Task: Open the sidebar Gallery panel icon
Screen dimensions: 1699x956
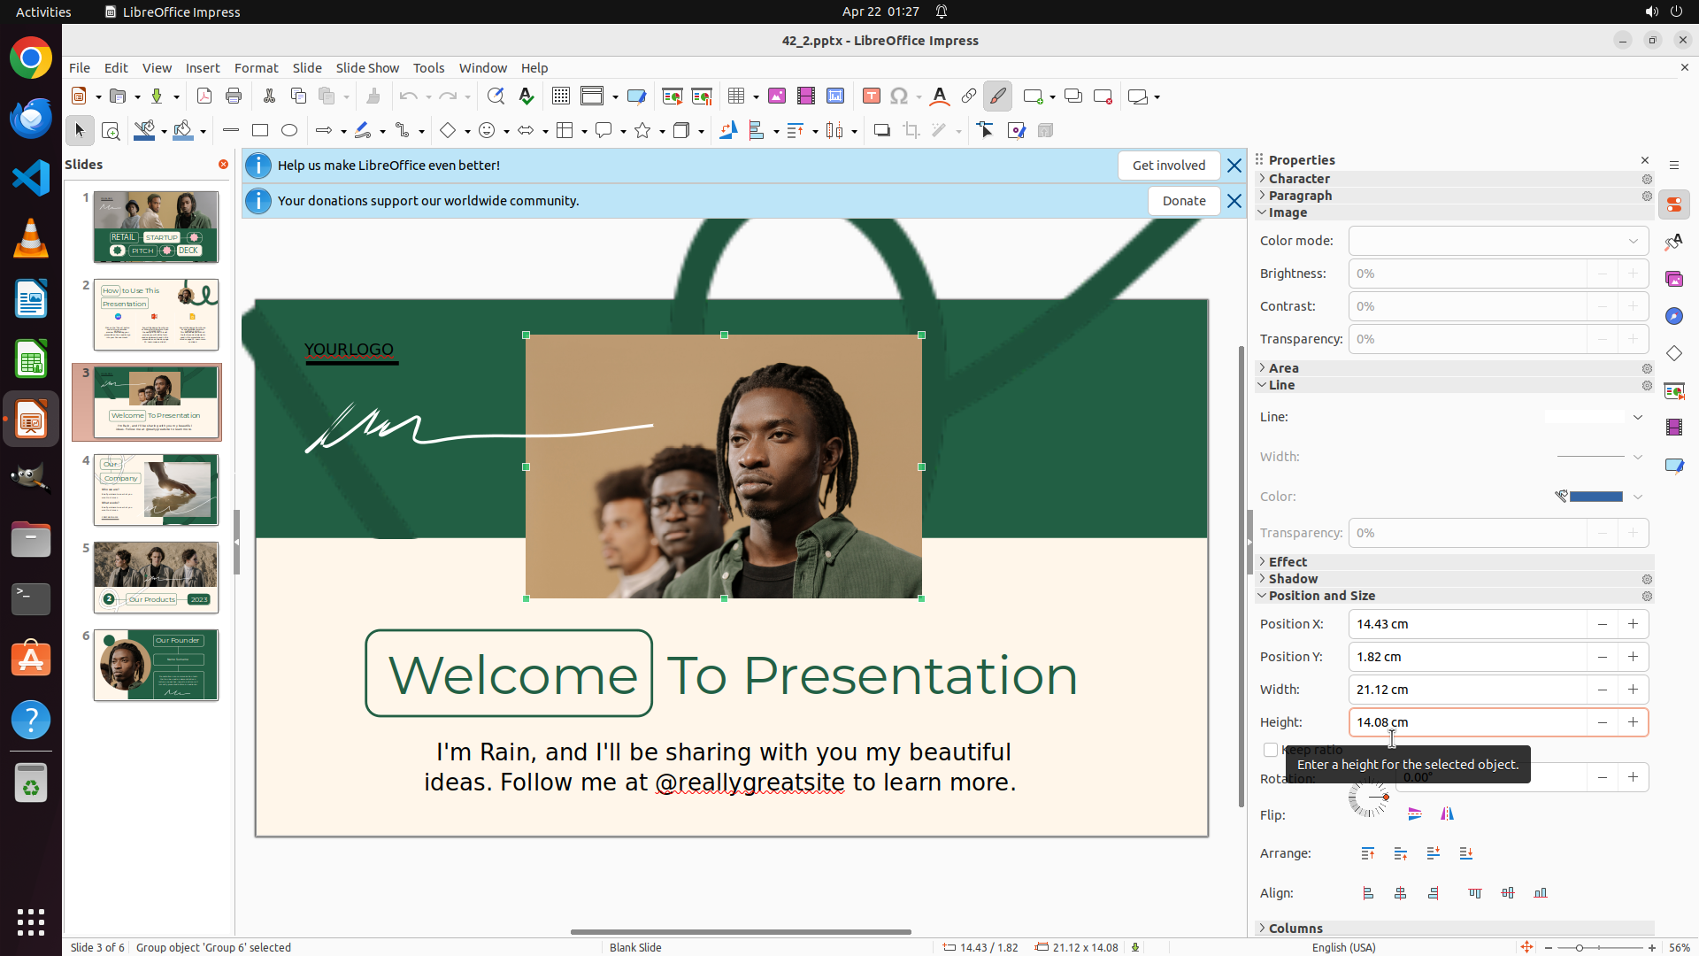Action: (x=1673, y=280)
